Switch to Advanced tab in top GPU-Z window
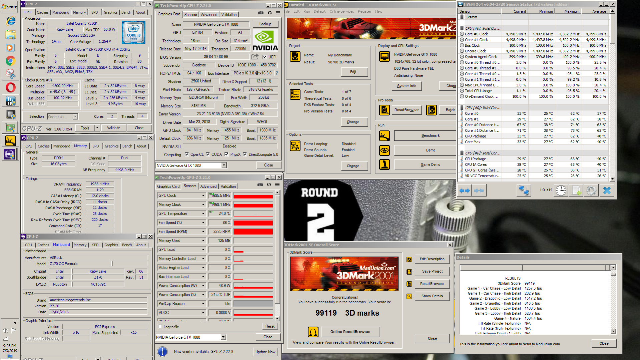The width and height of the screenshot is (640, 360). (209, 15)
